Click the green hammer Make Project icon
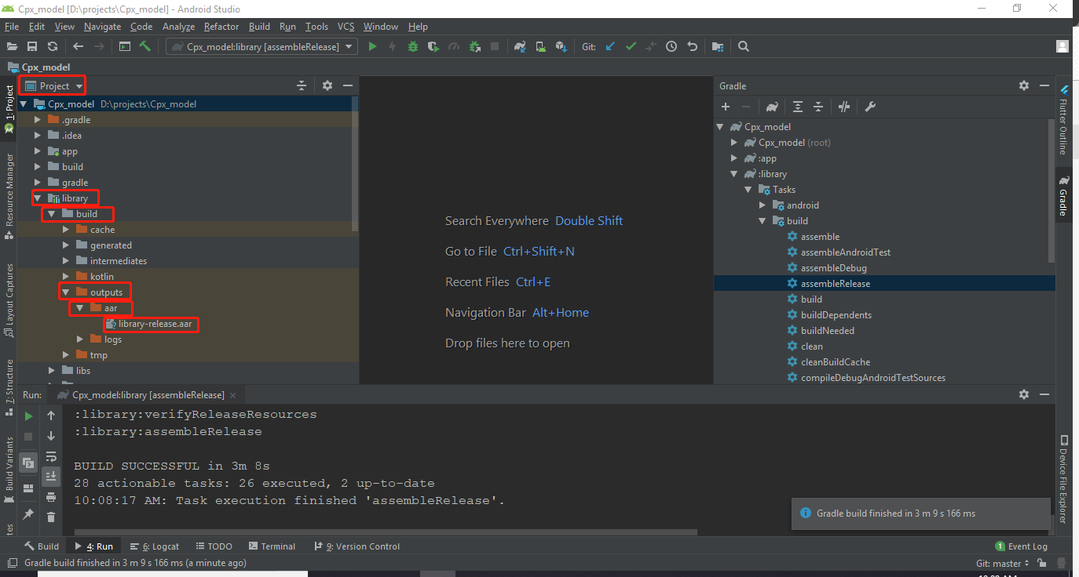This screenshot has width=1079, height=577. pyautogui.click(x=145, y=46)
